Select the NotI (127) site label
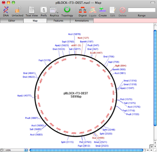 83,38
